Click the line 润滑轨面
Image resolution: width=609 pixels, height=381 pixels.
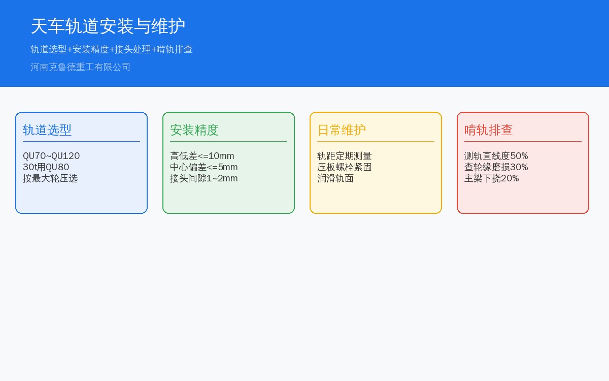point(335,178)
